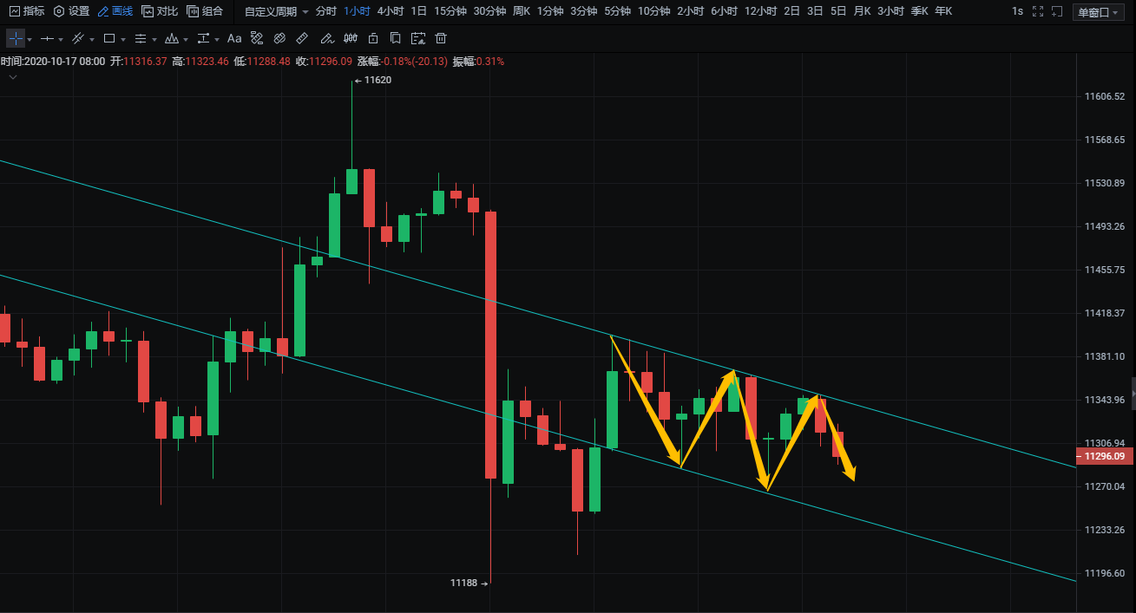
Task: Switch to the 15分钟 timeframe
Action: tap(450, 11)
